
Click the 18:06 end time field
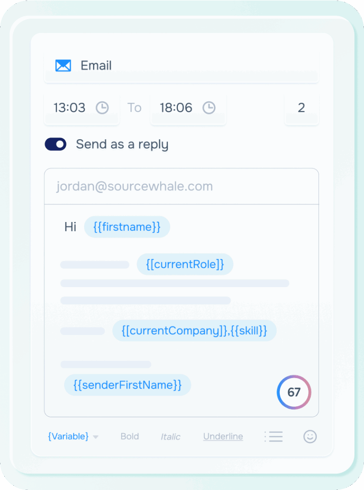[x=176, y=108]
